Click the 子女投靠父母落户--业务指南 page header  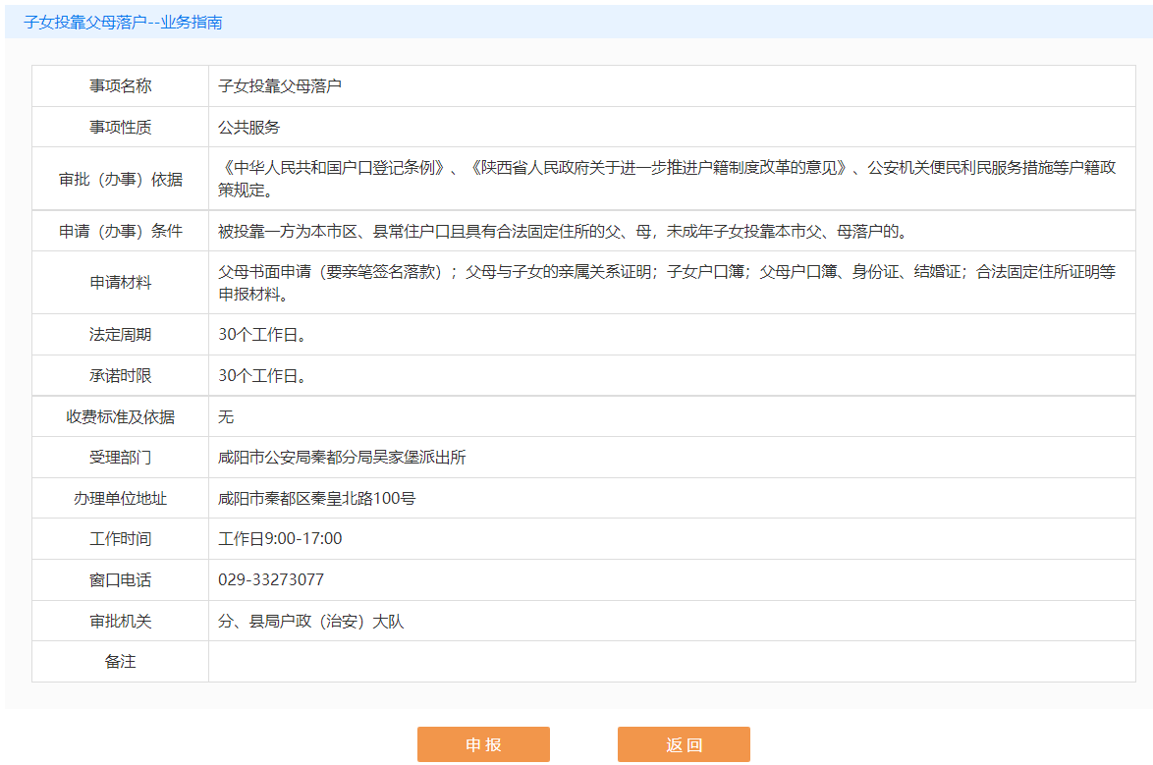click(x=123, y=22)
